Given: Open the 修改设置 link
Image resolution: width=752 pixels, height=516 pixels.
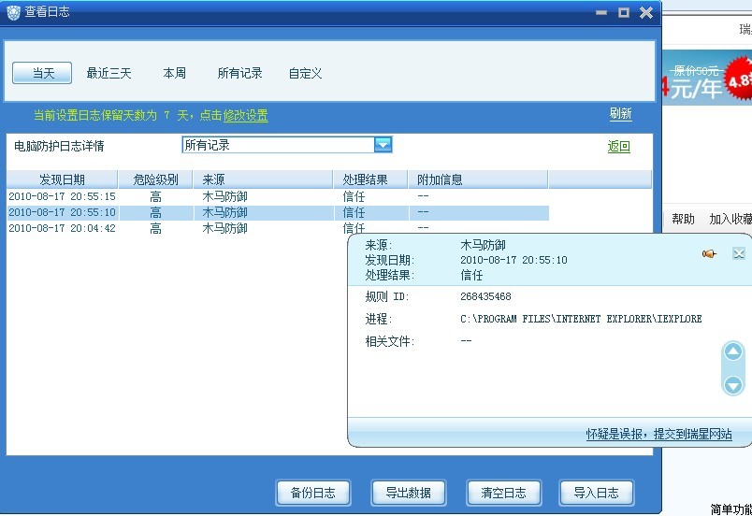Looking at the screenshot, I should point(246,116).
